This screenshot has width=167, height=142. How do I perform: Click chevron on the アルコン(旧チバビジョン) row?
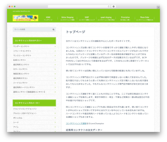coord(55,113)
